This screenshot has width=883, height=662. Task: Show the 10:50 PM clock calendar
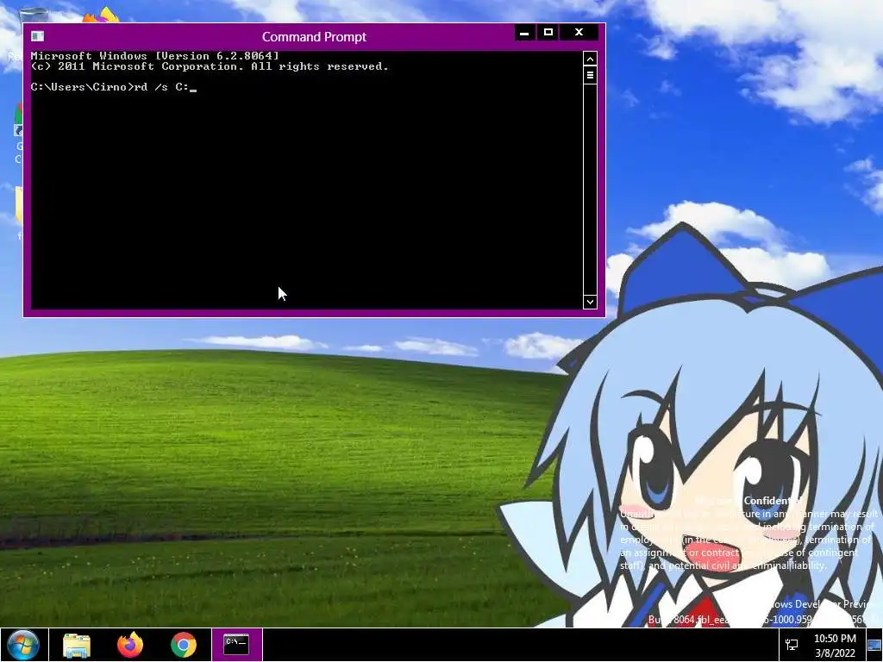click(835, 646)
